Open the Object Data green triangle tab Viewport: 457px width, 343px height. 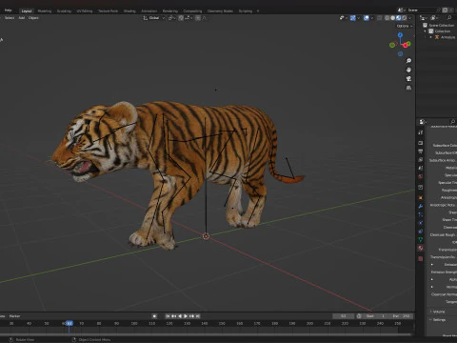coord(421,239)
